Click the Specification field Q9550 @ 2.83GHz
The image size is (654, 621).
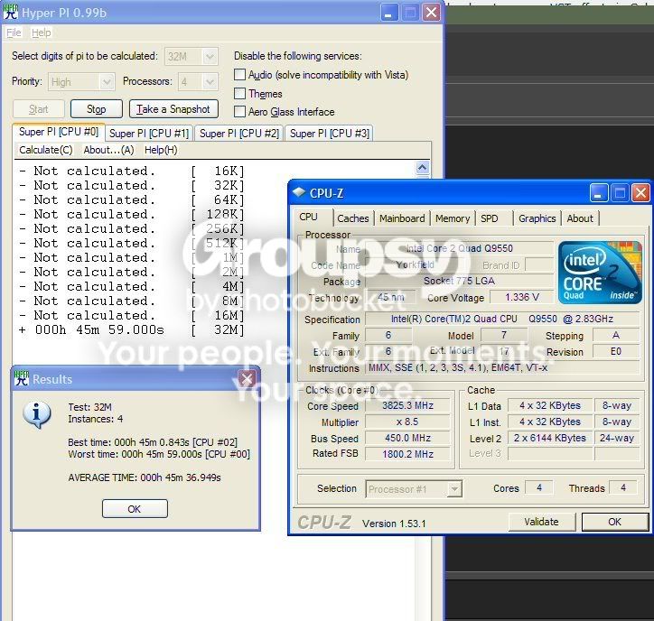point(502,320)
